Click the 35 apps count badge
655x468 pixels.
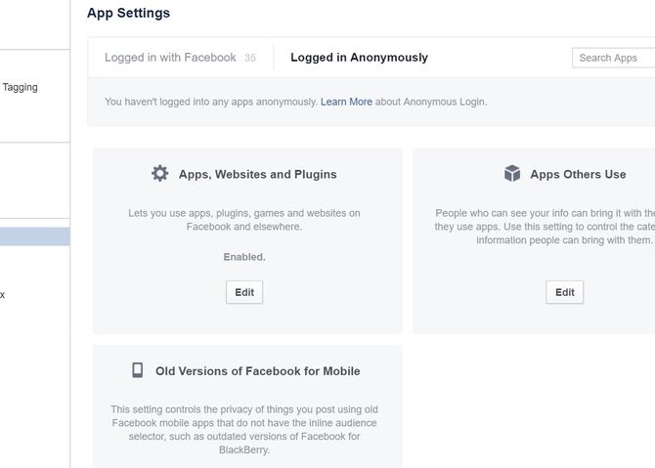pos(250,59)
